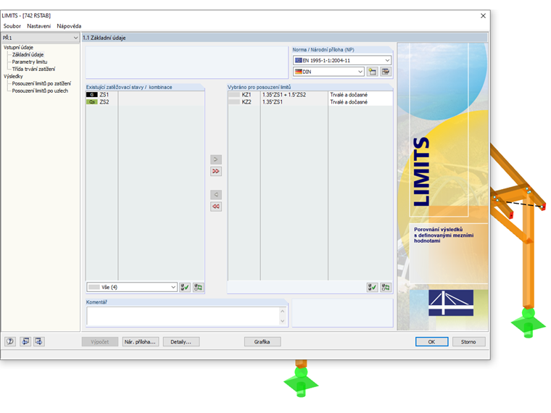Select Parametry limitu in the tree
551x413 pixels.
30,62
